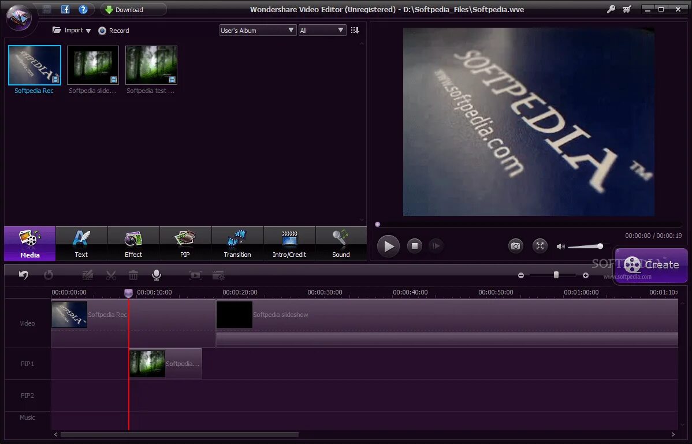This screenshot has height=444, width=692.
Task: Click the timeline scroll right arrow
Action: (x=673, y=434)
